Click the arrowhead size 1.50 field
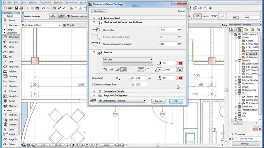This screenshot has width=264, height=148. tap(141, 78)
